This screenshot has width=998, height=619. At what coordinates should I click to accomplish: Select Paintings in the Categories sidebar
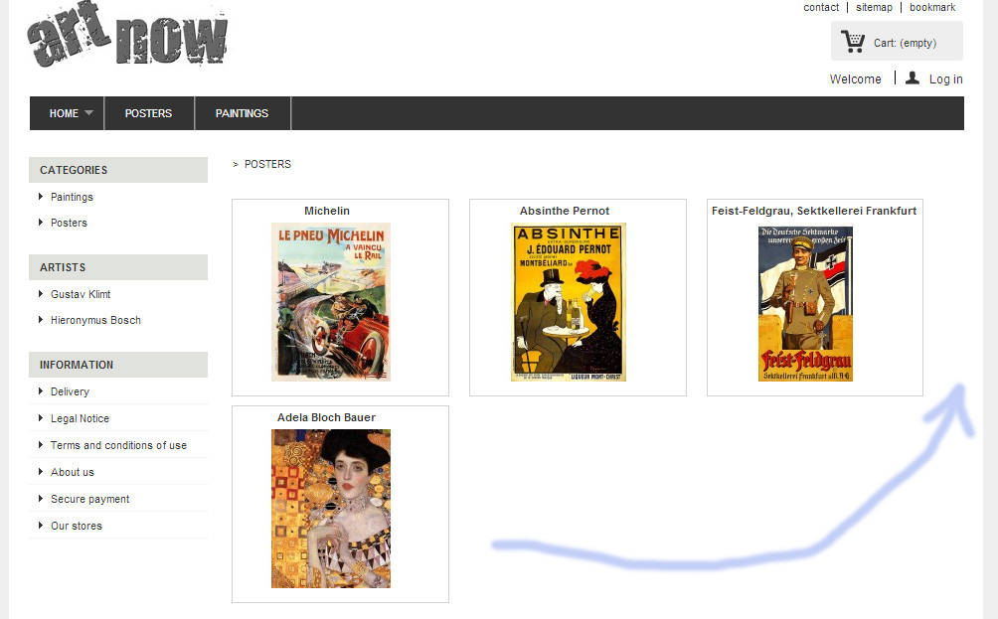(x=72, y=197)
